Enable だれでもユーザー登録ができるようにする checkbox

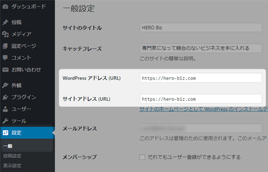(142, 157)
